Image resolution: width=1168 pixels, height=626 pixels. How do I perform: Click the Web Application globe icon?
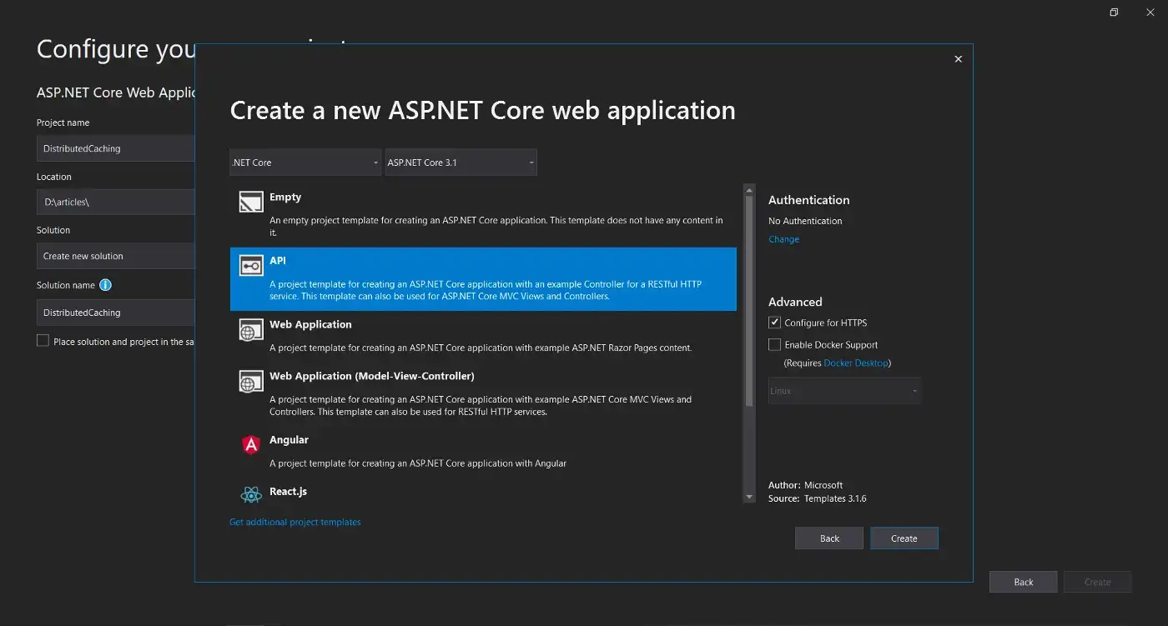click(251, 330)
